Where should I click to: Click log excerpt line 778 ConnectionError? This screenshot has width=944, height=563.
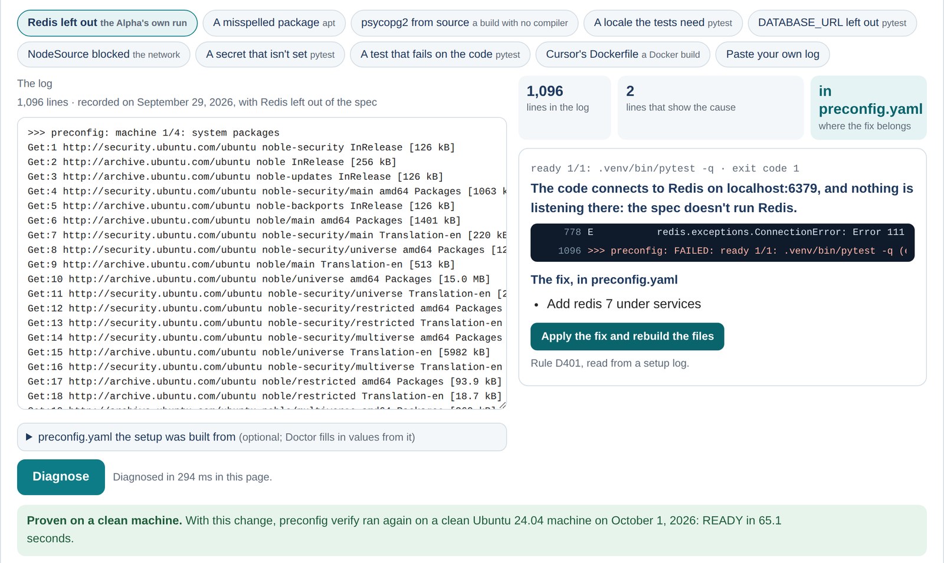[722, 232]
